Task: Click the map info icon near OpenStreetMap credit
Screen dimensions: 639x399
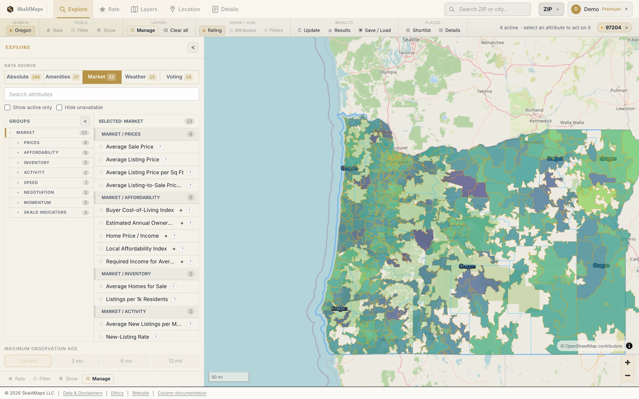Action: tap(629, 346)
